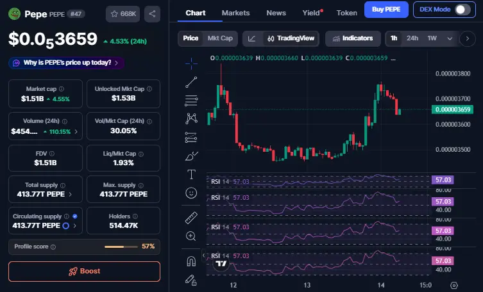Open the Token tab

click(347, 13)
